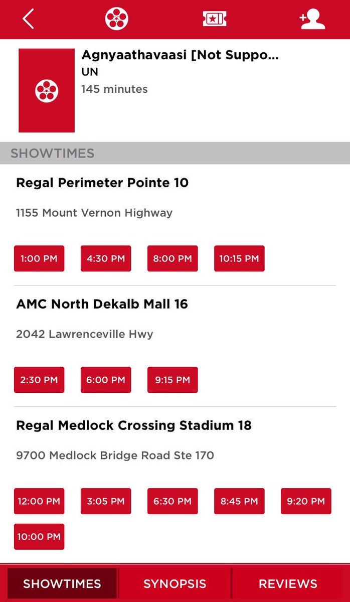Switch to the Synopsis tab
This screenshot has height=602, width=350.
174,584
